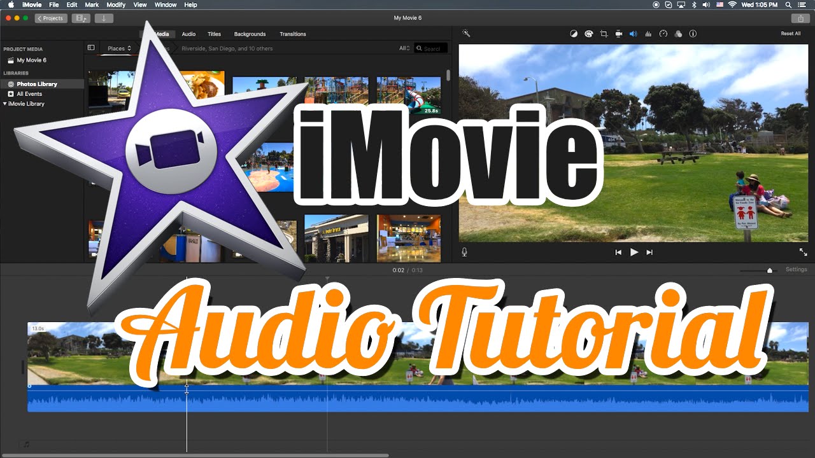Viewport: 815px width, 458px height.
Task: Open timeline Settings
Action: coord(796,270)
